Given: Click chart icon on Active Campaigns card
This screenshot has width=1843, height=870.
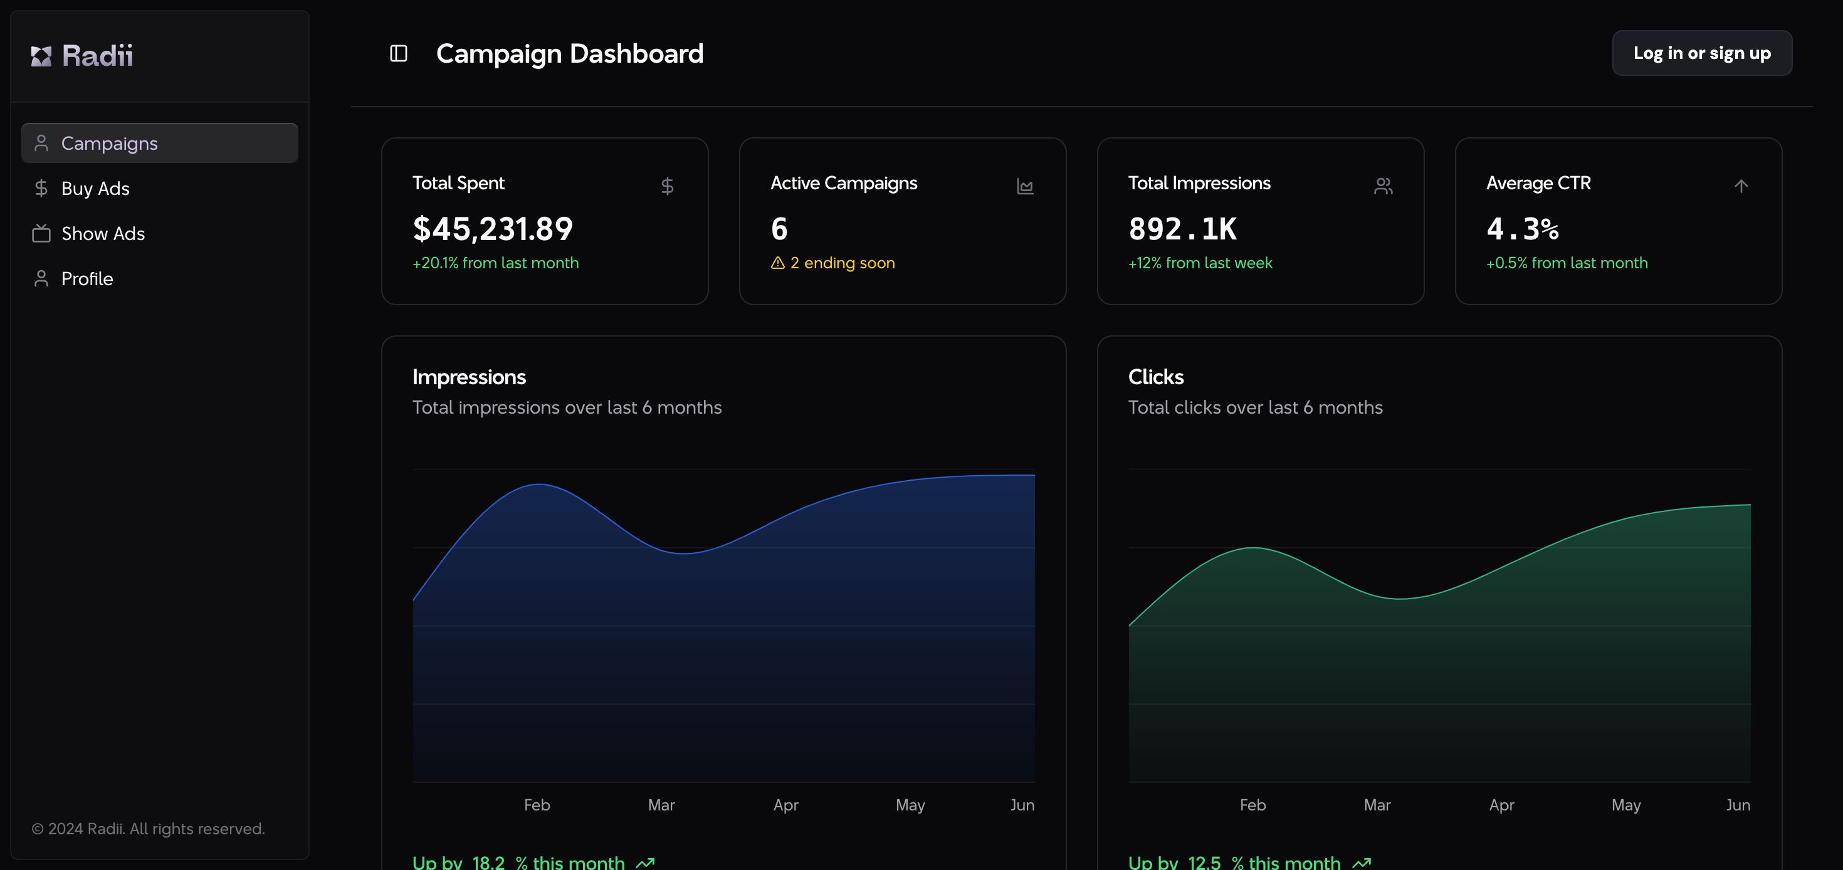Looking at the screenshot, I should tap(1025, 186).
